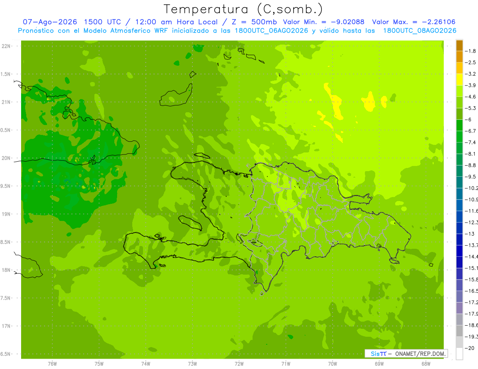478x369 pixels.
Task: Click the "Valor Min. = -9.02088" text
Action: point(324,22)
